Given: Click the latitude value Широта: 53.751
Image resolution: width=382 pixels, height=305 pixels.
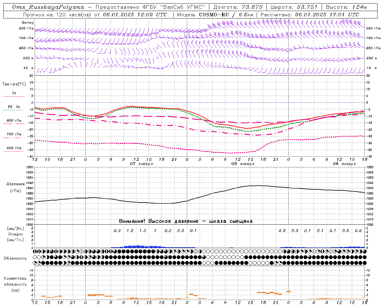Looking at the screenshot, I should (x=294, y=7).
